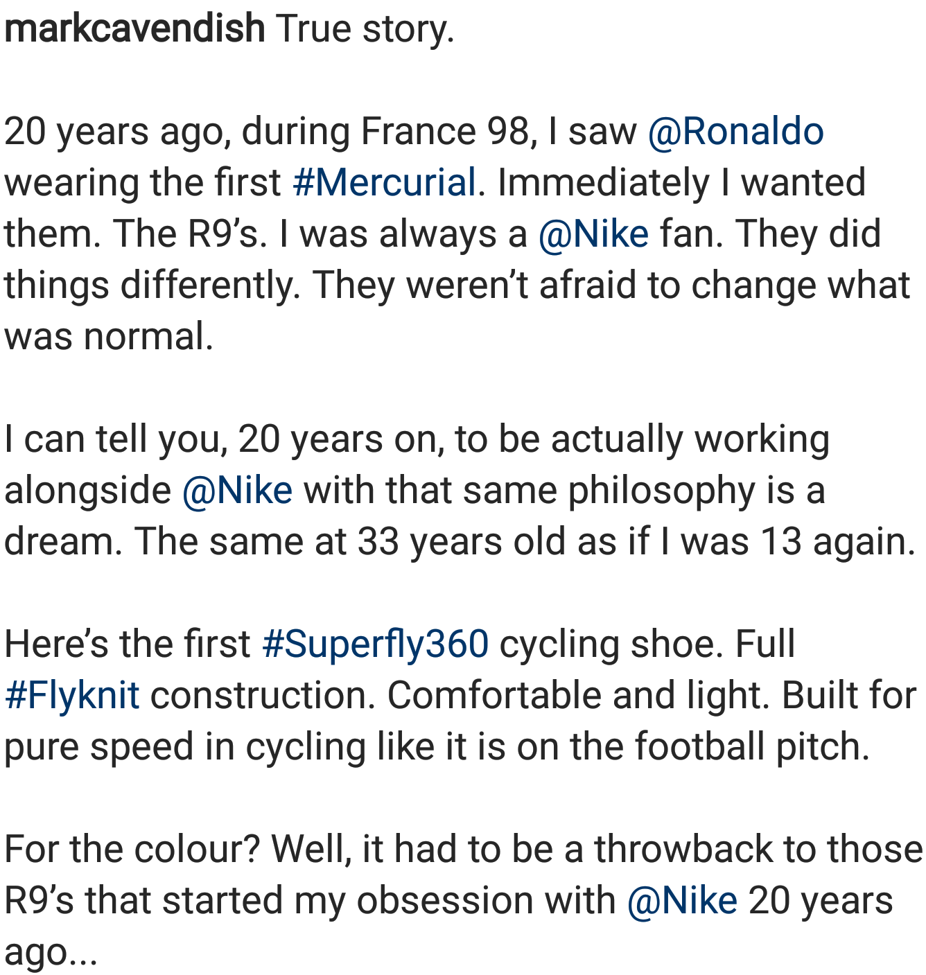Click the trailing 'ago...' ellipsis
This screenshot has height=975, width=926.
(x=51, y=952)
